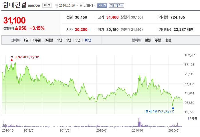
Task: Click the 현대건설 stock name heading
Action: 15,5
